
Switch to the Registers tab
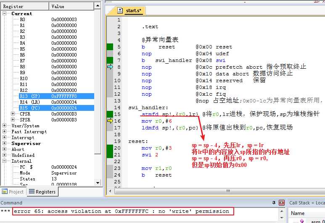point(42,192)
